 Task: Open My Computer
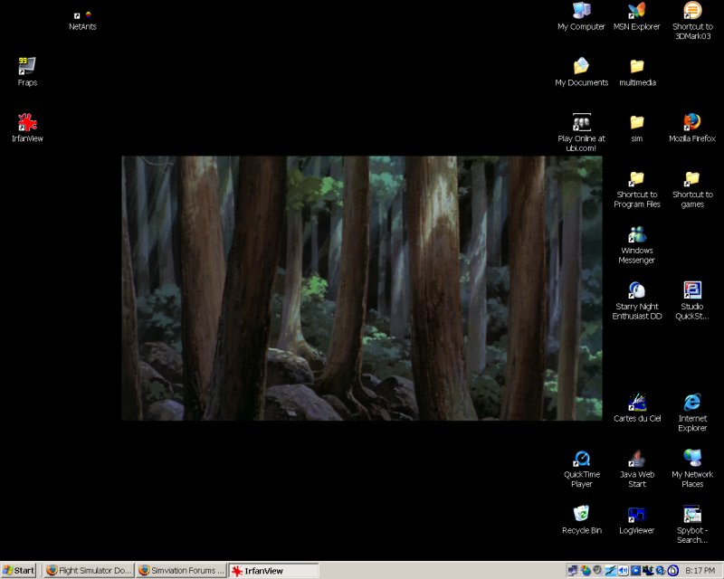click(581, 12)
